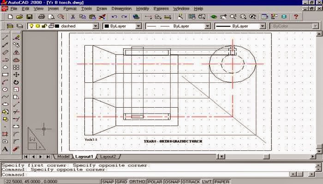
Task: Expand the color ByLayer dropdown
Action: point(138,26)
